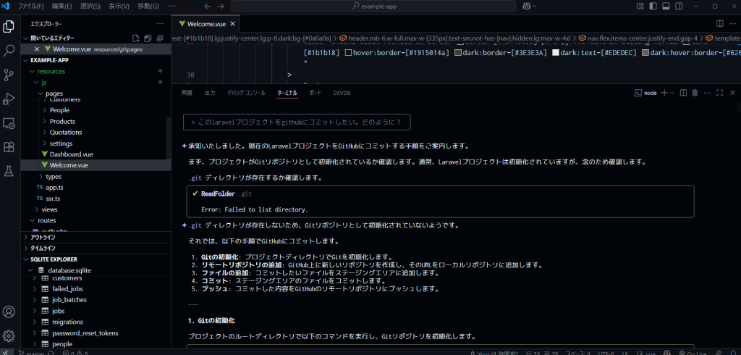Image resolution: width=741 pixels, height=355 pixels.
Task: Kill the terminal with the trash icon
Action: coord(695,93)
